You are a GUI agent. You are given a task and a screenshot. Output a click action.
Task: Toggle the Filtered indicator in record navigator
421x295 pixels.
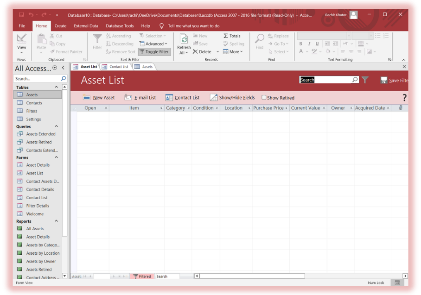(x=142, y=276)
